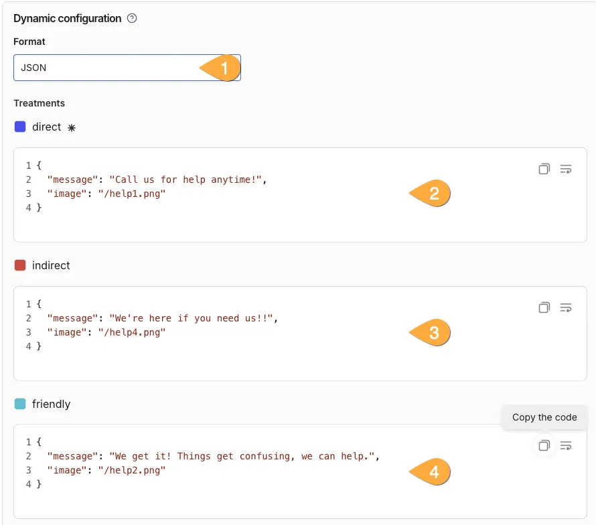596x525 pixels.
Task: Click the "Copy the code" tooltip
Action: (x=544, y=417)
